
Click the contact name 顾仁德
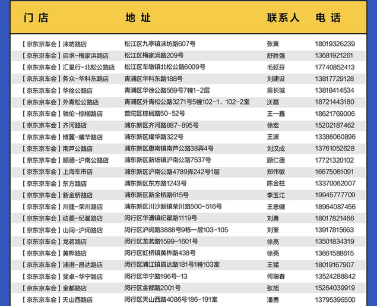[276, 160]
